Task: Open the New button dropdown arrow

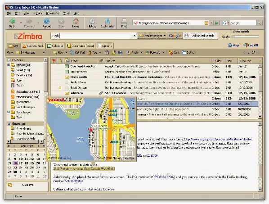Action: (67, 53)
